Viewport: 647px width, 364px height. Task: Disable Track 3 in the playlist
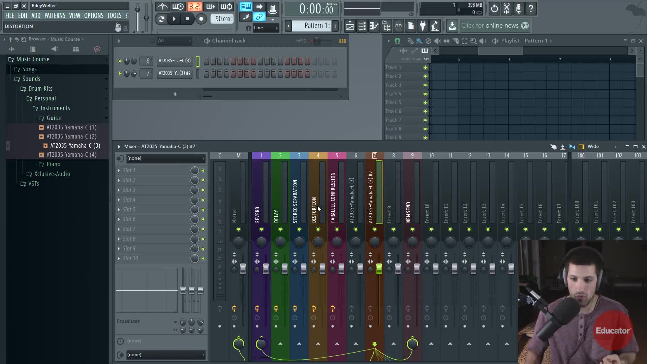tap(425, 85)
